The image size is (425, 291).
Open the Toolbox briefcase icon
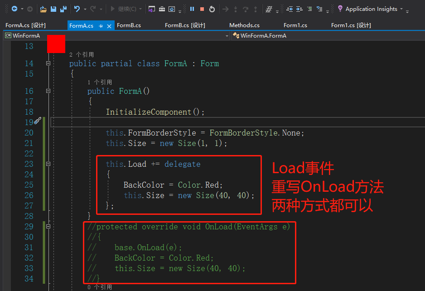tap(162, 9)
